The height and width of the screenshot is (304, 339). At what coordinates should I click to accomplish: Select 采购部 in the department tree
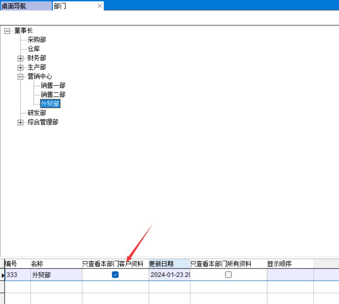pos(37,40)
